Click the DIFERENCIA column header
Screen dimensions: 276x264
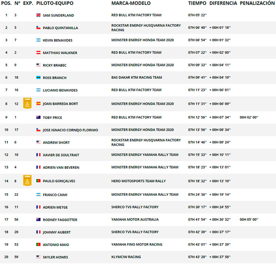[223, 3]
